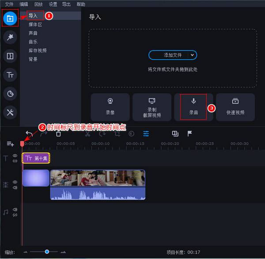Click 00:00:10 on the time ruler
Image resolution: width=265 pixels, height=259 pixels.
[x=100, y=144]
